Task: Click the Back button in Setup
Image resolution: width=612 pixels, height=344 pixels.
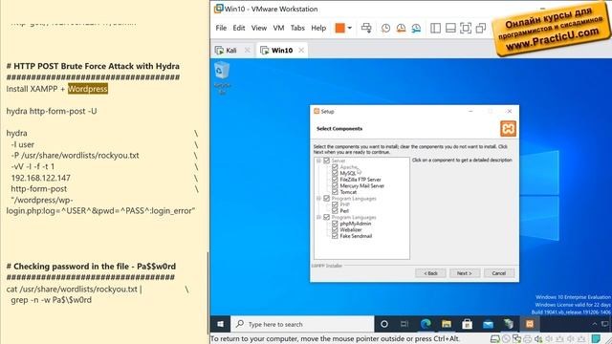Action: click(430, 273)
